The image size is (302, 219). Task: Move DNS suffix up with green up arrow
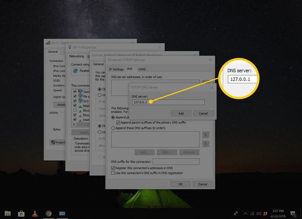click(206, 135)
